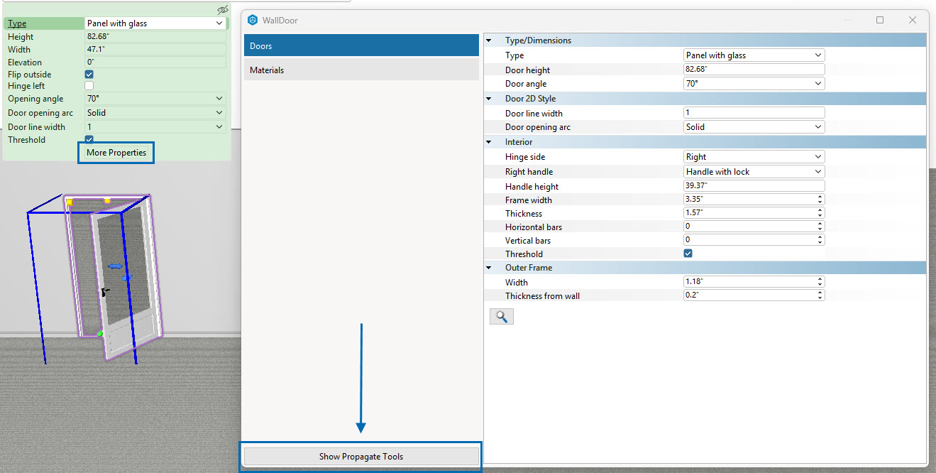Viewport: 936px width, 473px height.
Task: Open Door opening arc dropdown in green panel
Action: click(x=155, y=113)
